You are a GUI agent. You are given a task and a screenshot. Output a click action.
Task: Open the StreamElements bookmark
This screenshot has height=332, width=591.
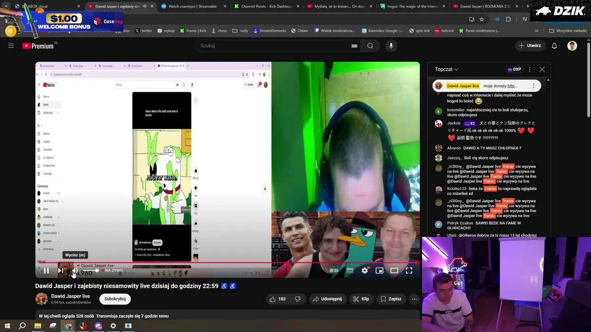(269, 31)
